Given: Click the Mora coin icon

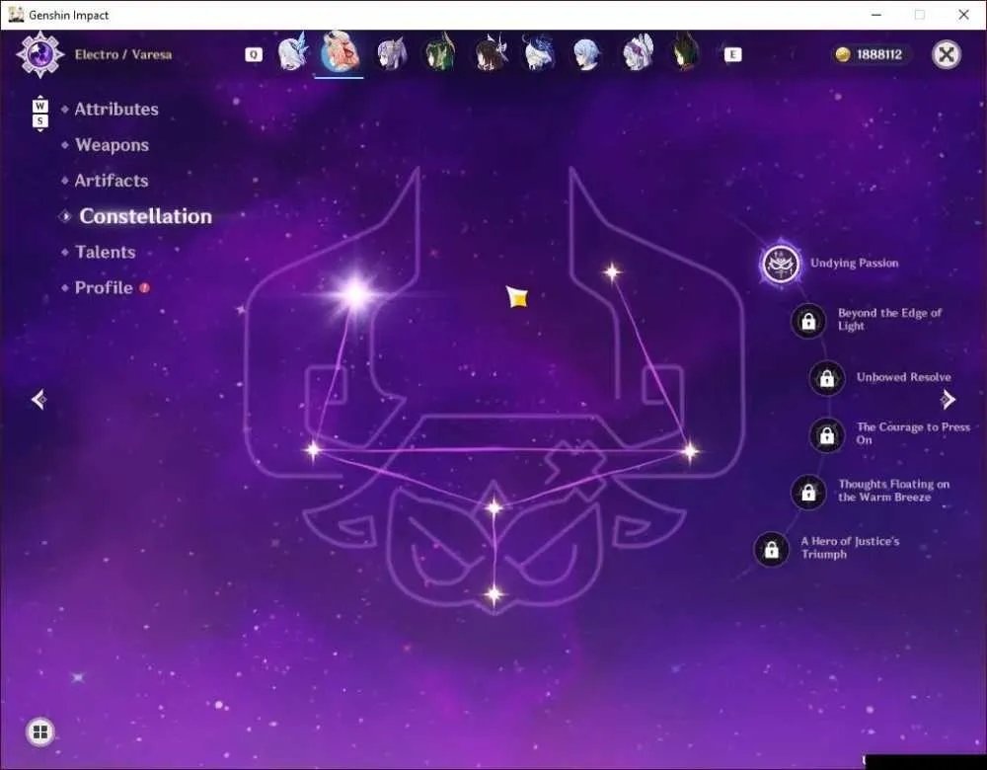Looking at the screenshot, I should point(843,54).
